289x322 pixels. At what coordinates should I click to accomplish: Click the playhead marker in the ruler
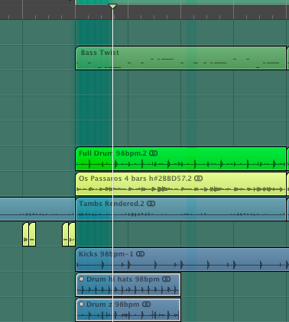tap(112, 6)
